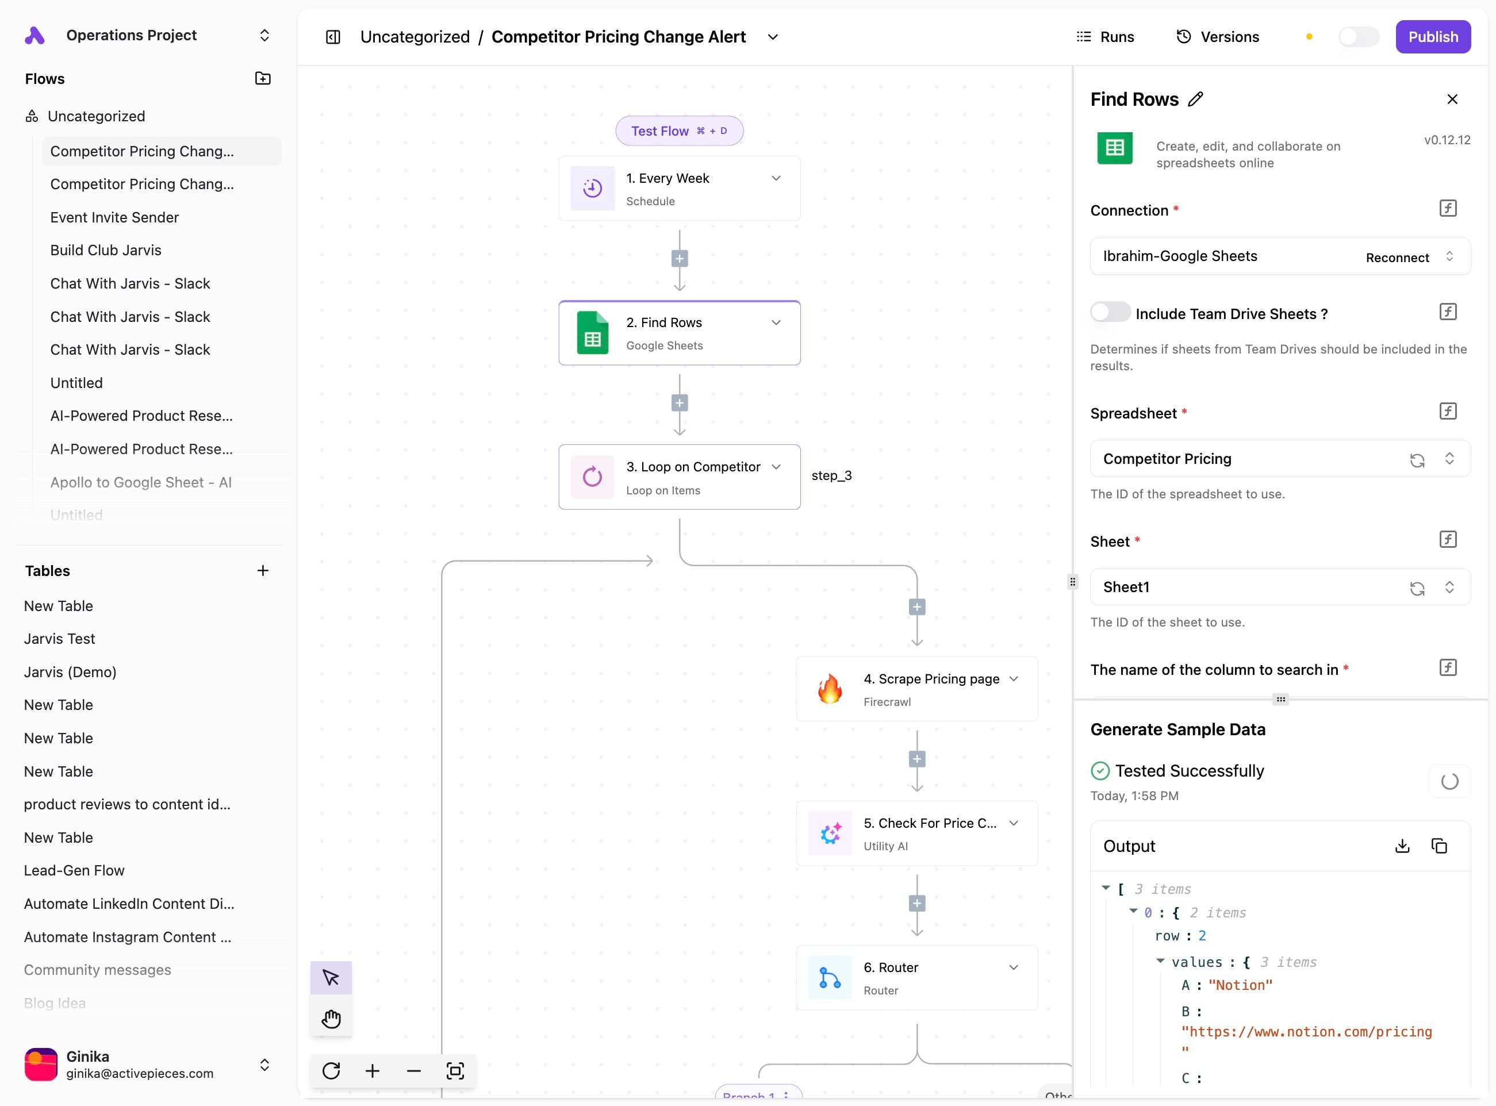The image size is (1496, 1106).
Task: Open the flow title dropdown chevron
Action: pyautogui.click(x=773, y=37)
